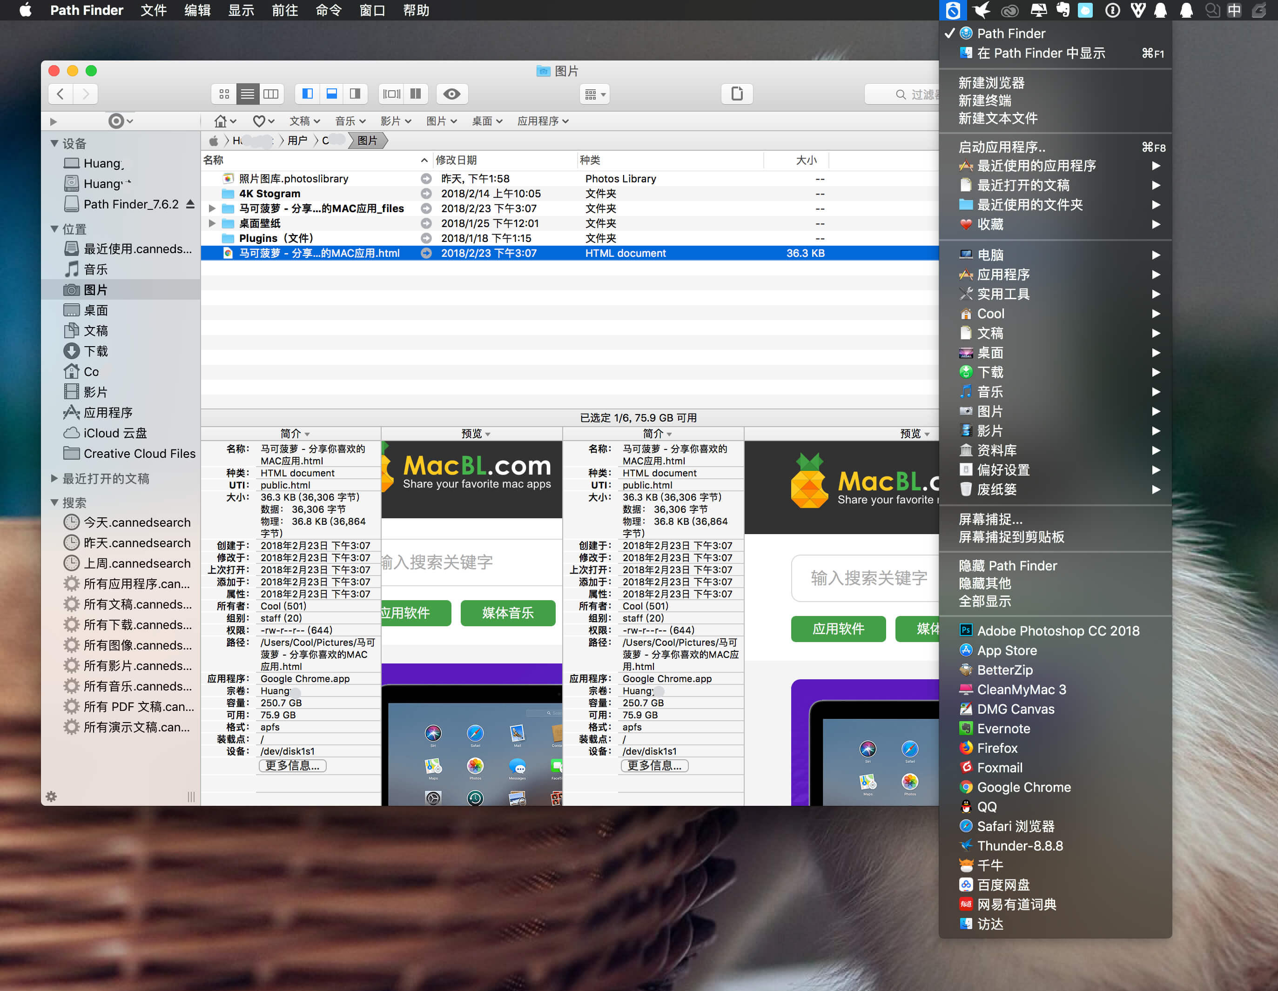Go forward with the right arrow button
This screenshot has height=991, width=1278.
click(86, 94)
